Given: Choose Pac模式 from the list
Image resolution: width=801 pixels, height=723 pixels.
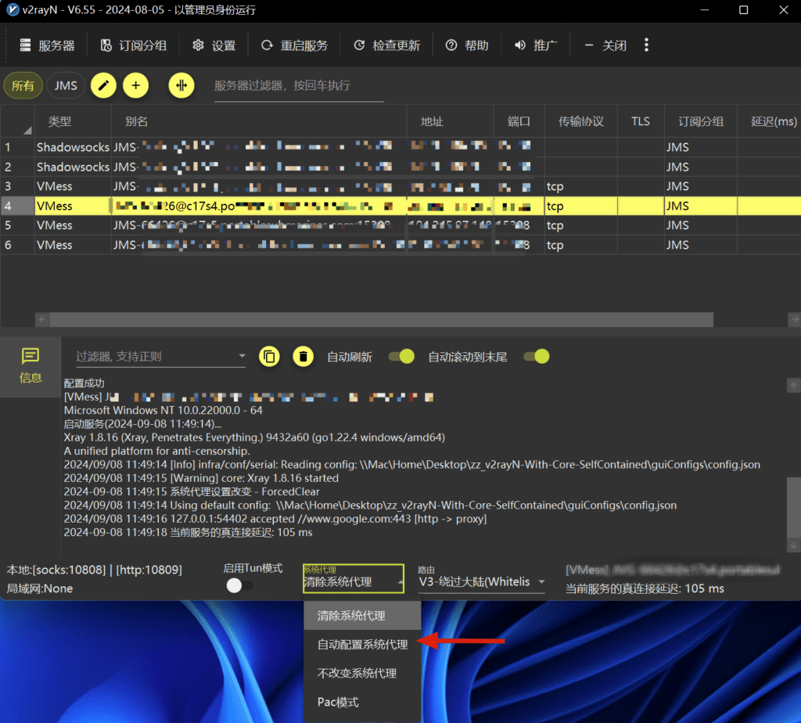Looking at the screenshot, I should 362,702.
